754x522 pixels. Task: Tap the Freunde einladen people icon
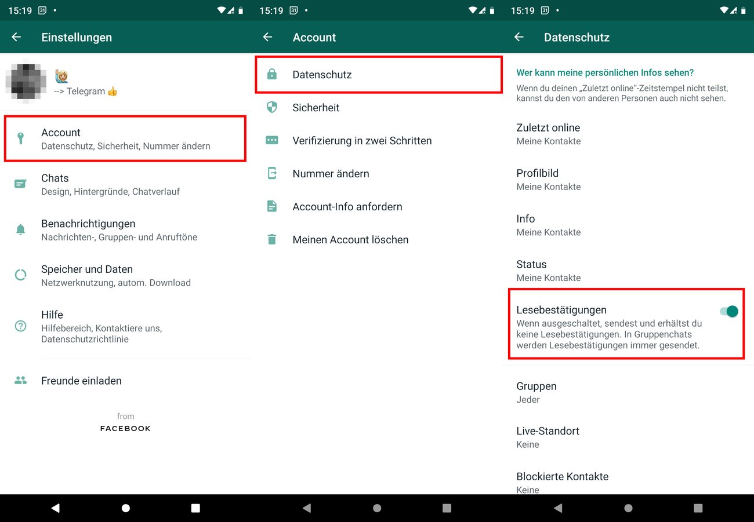coord(21,381)
